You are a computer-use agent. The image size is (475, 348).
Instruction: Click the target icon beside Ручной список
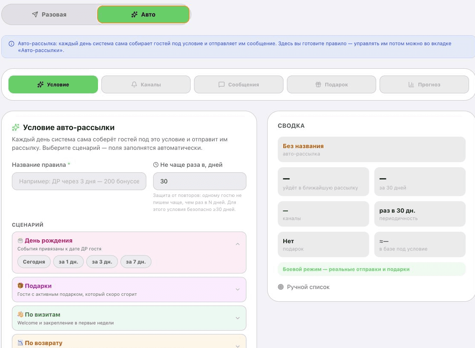281,287
